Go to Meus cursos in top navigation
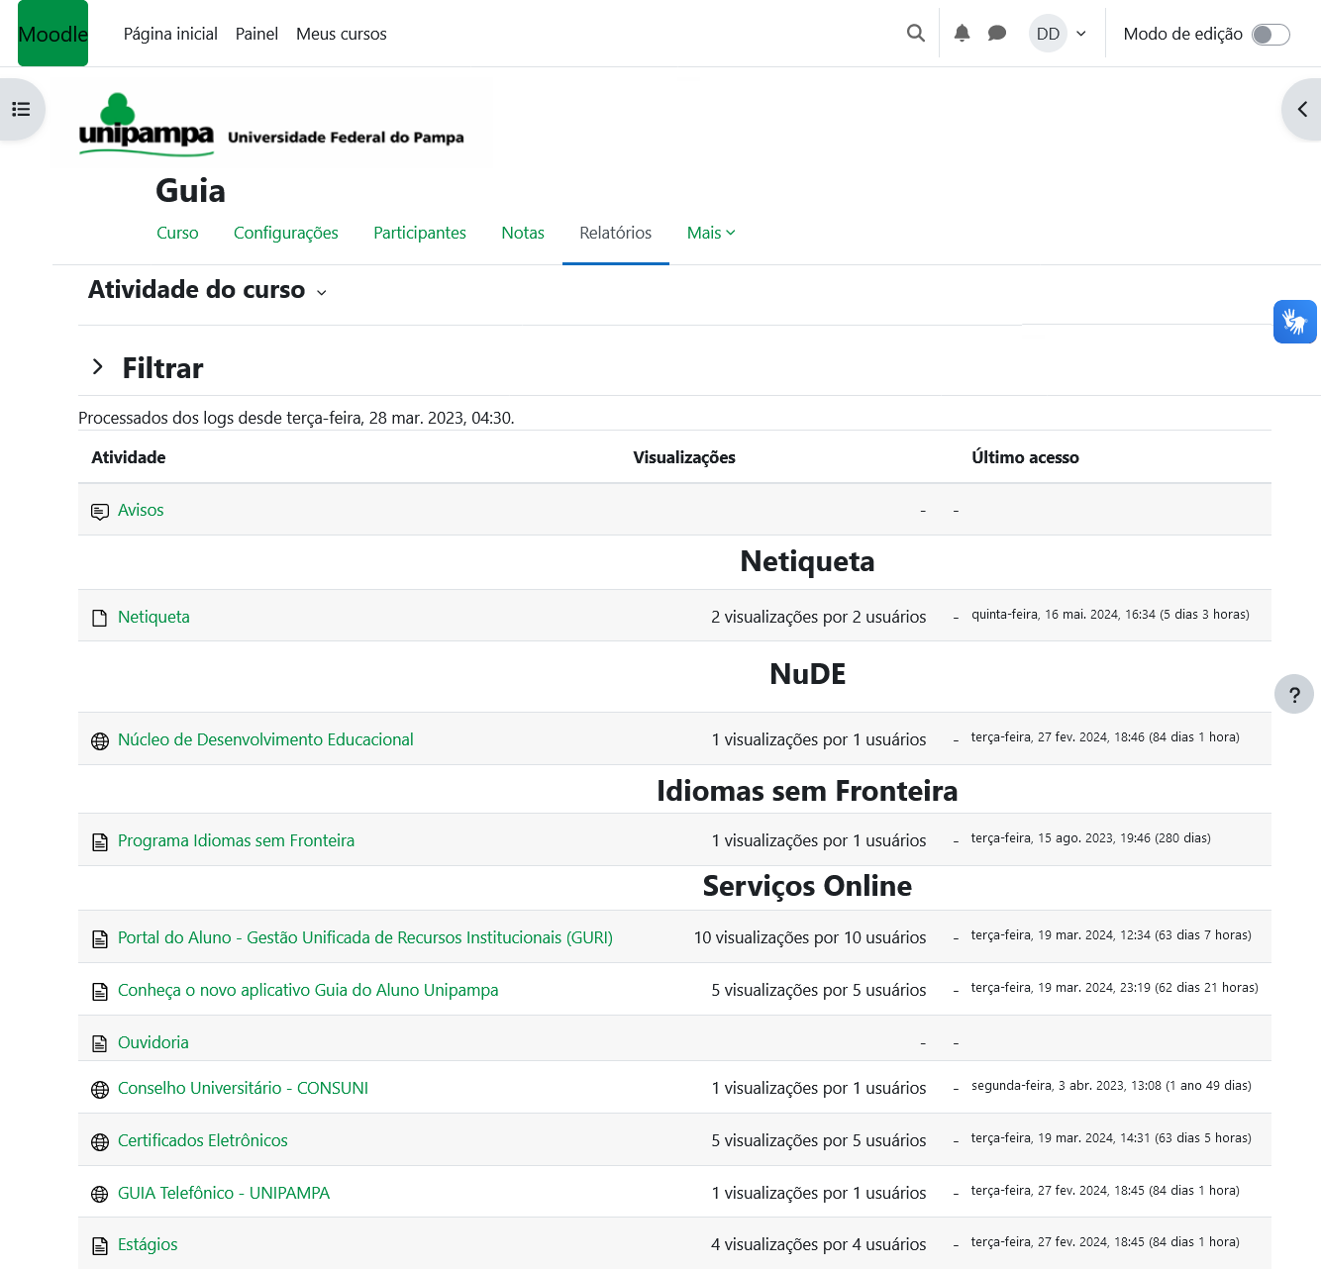The height and width of the screenshot is (1269, 1321). coord(341,34)
